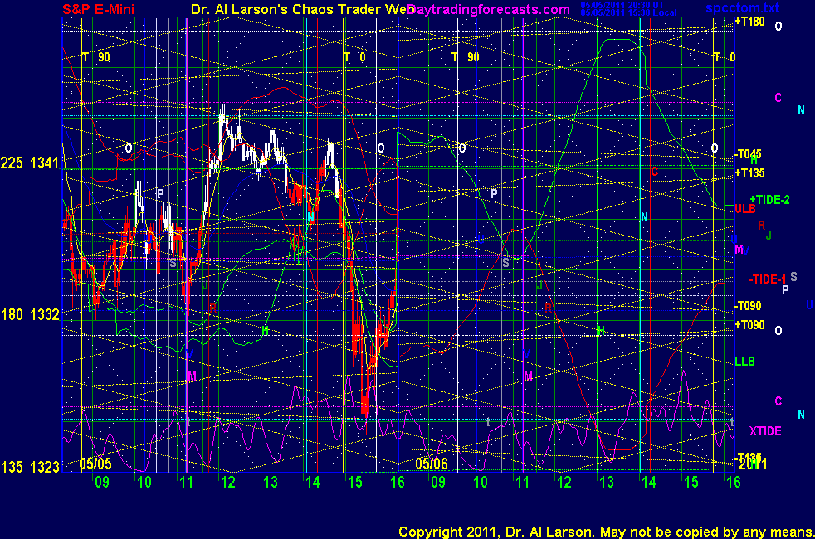This screenshot has width=815, height=539.
Task: Click the green "LLB" band label
Action: pos(744,362)
